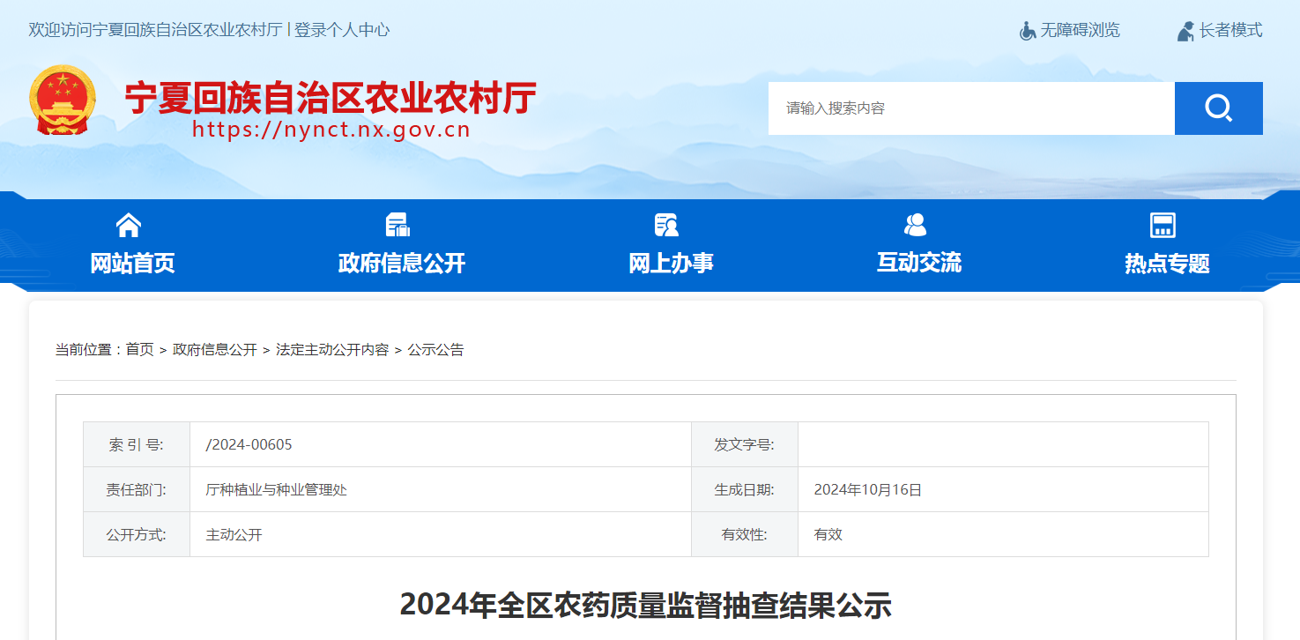Open the 互动交流 menu item
This screenshot has height=640, width=1300.
coord(919,263)
